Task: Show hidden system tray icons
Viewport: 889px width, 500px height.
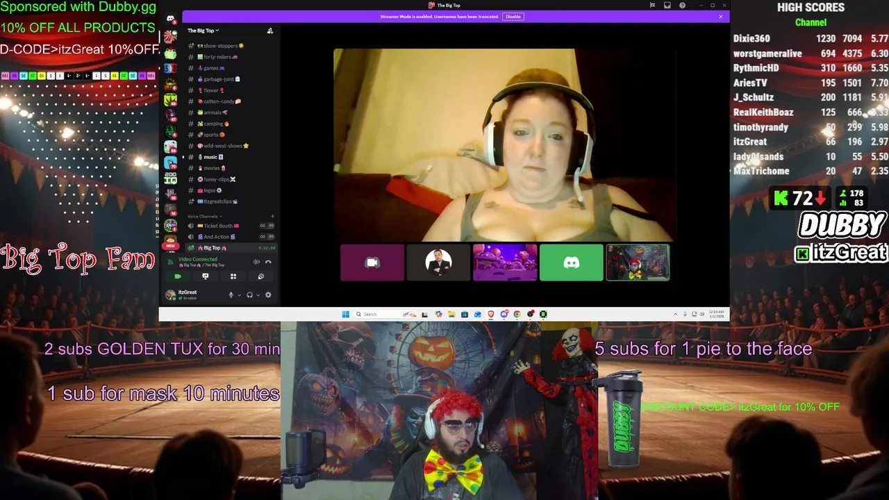Action: pyautogui.click(x=676, y=314)
